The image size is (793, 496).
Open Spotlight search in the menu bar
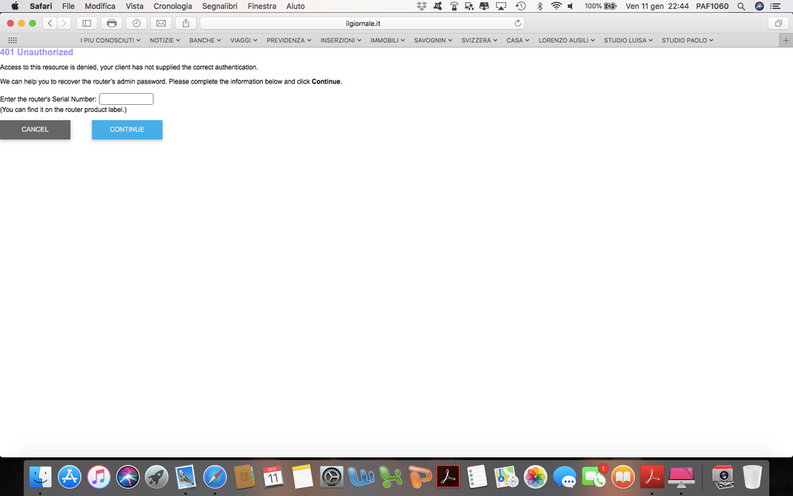tap(741, 6)
